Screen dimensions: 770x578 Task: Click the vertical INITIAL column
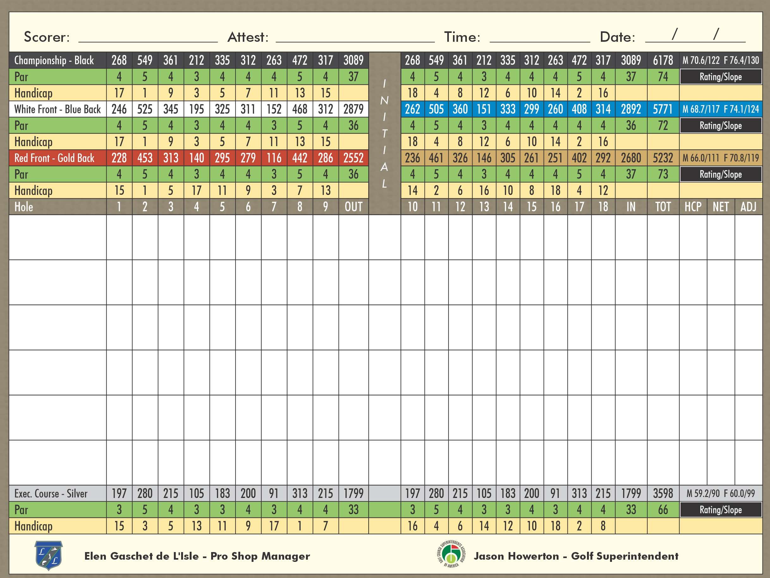point(384,134)
